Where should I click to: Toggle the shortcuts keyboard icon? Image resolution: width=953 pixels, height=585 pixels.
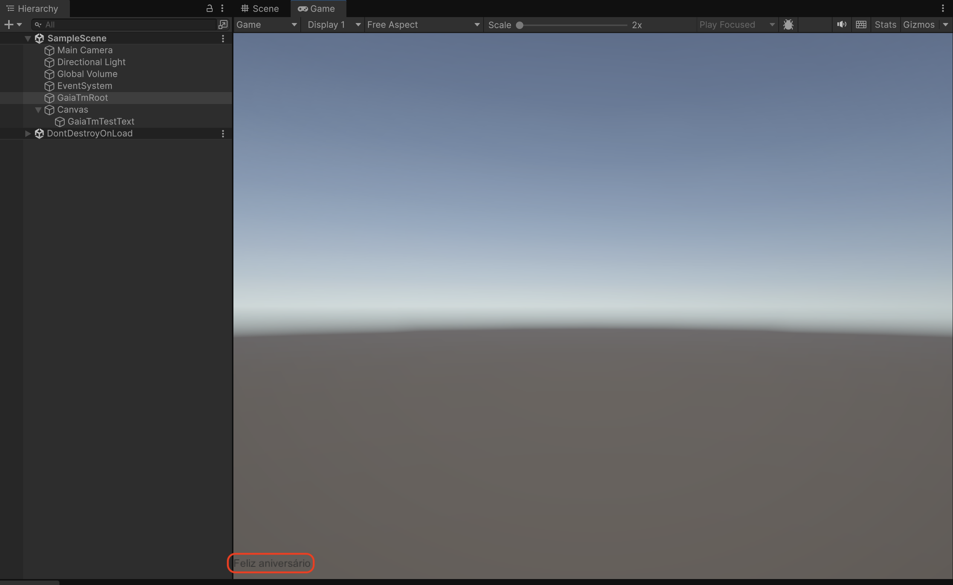[x=861, y=25]
